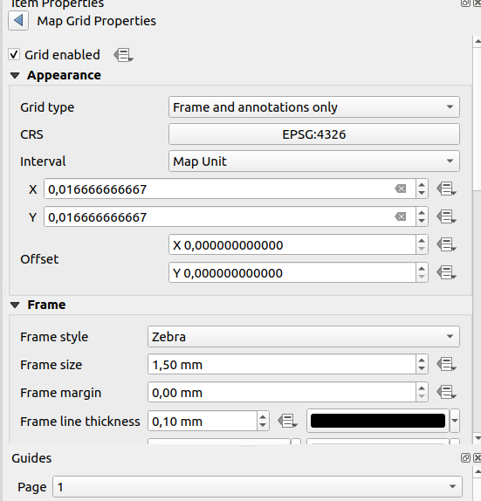
Task: Open data-defined override for Interval X
Action: pos(446,189)
